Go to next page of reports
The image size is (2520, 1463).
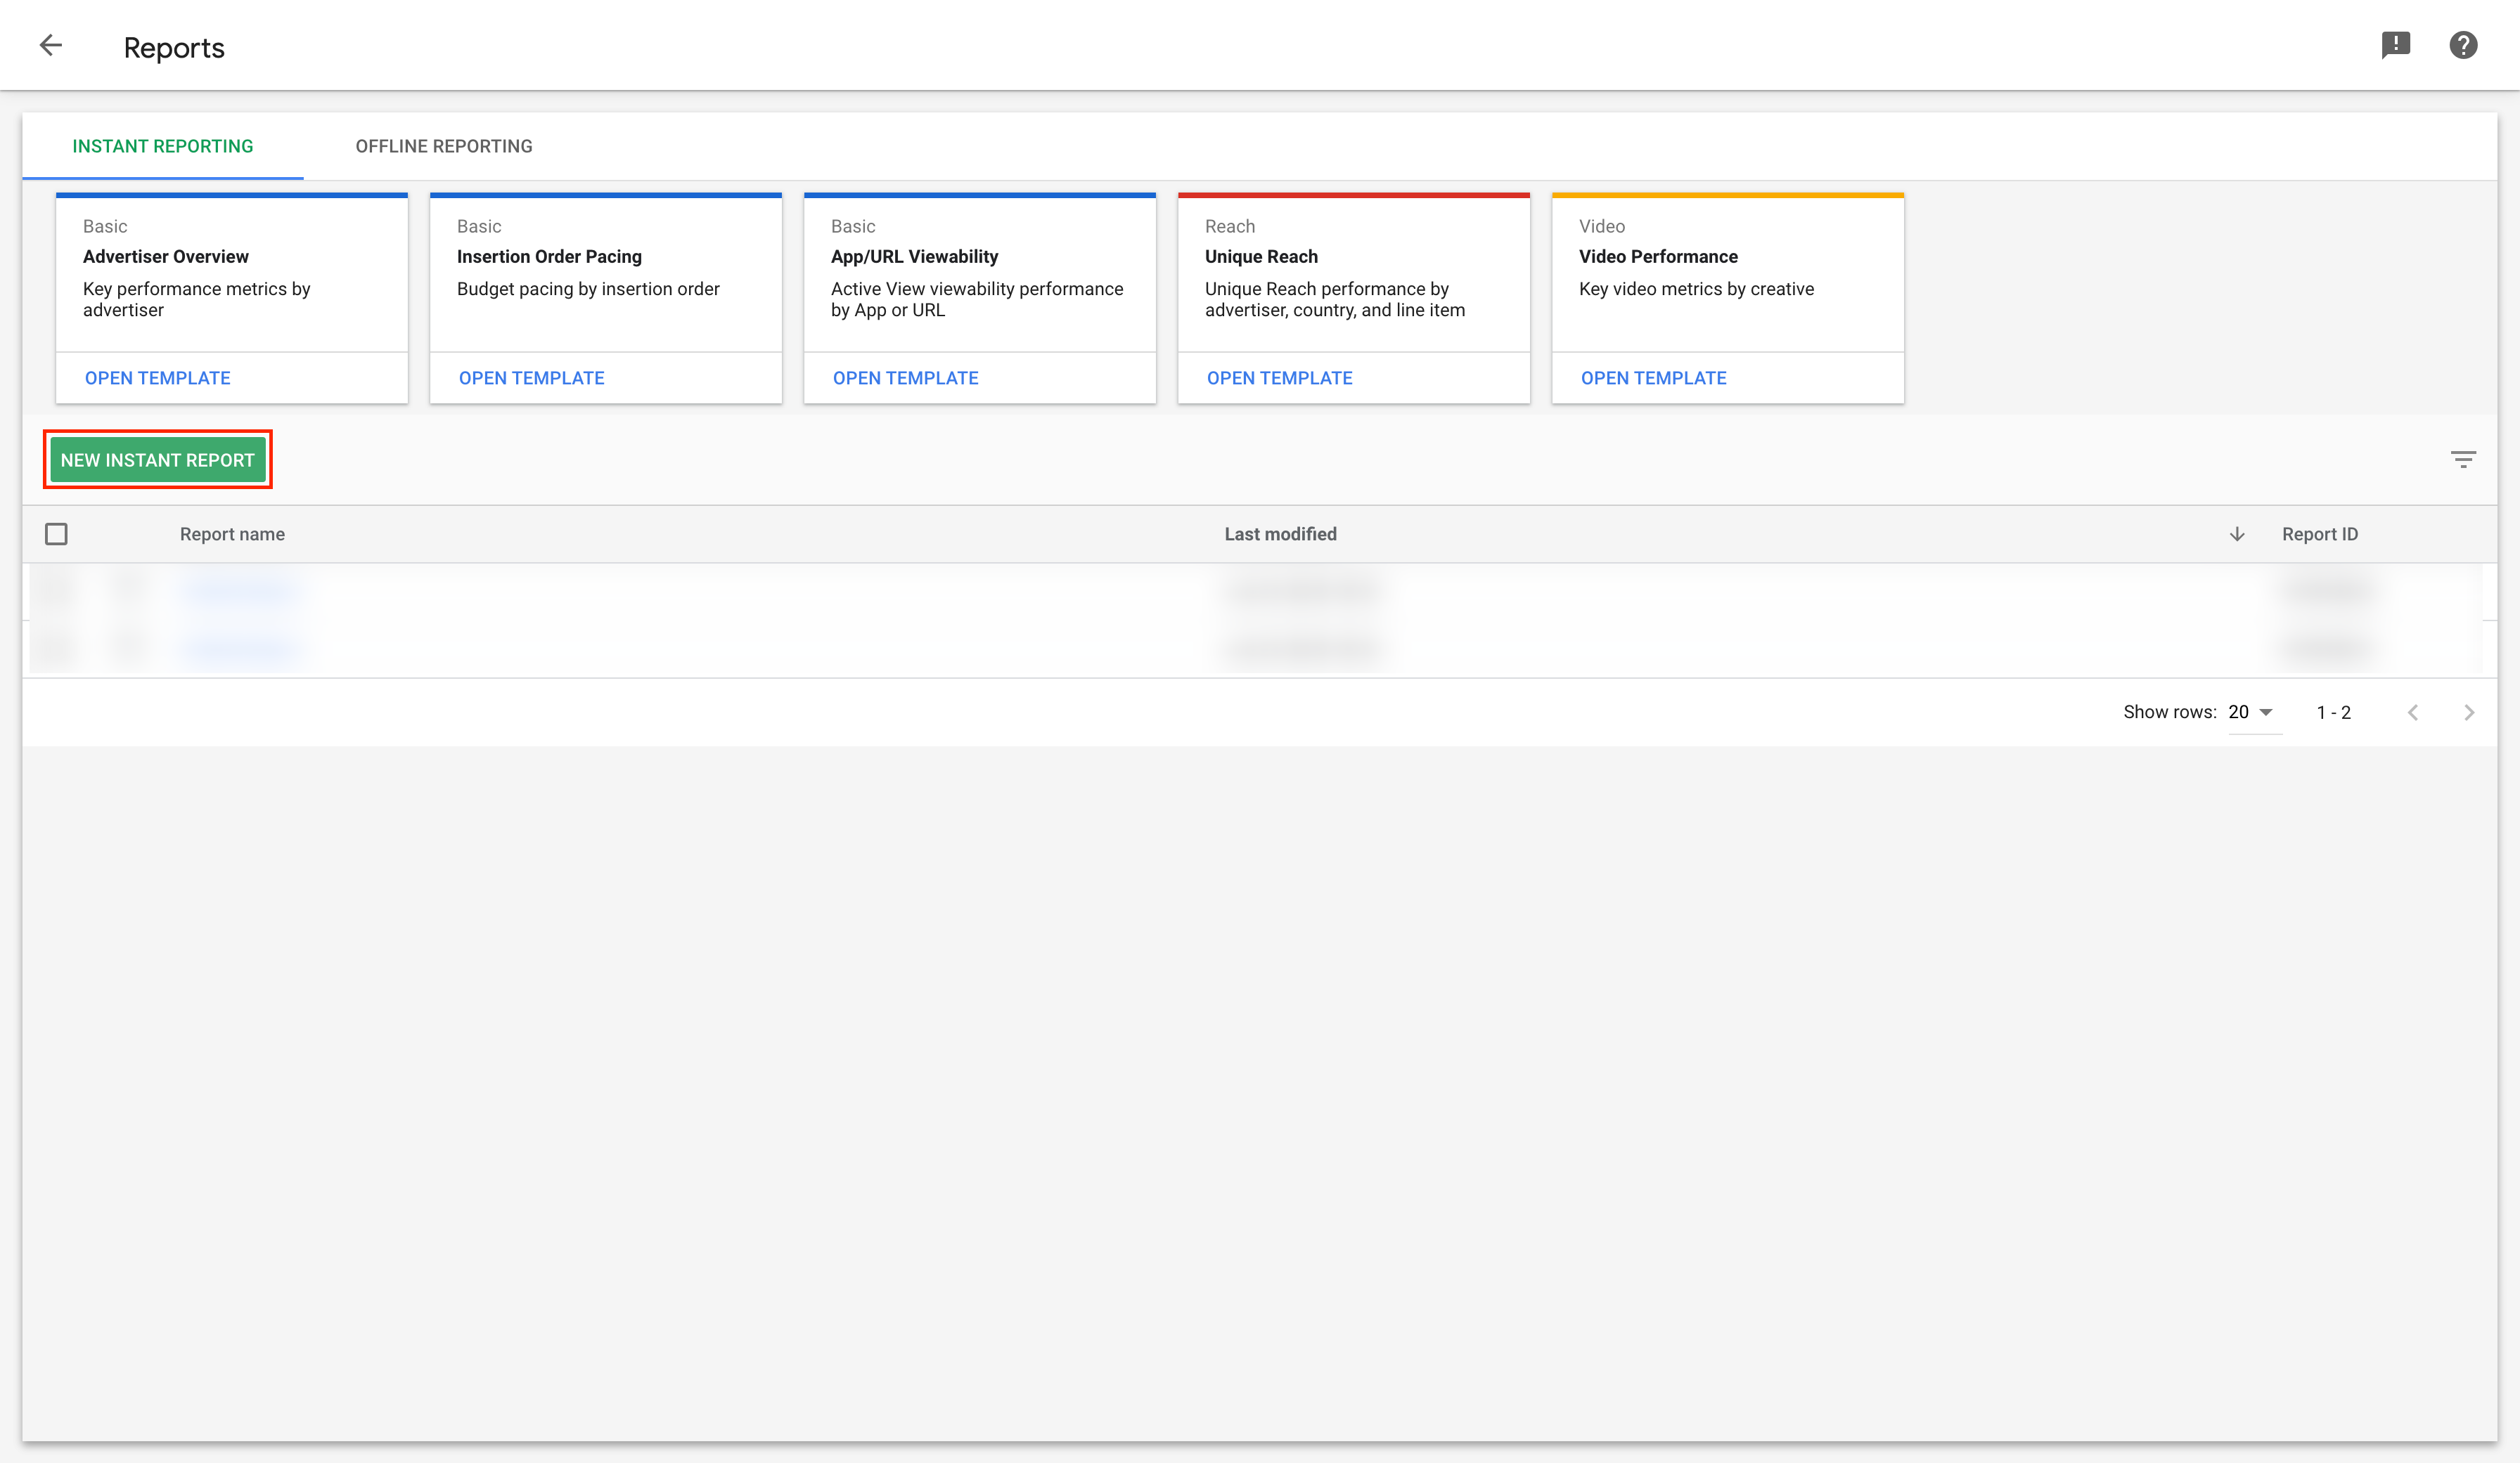pyautogui.click(x=2468, y=713)
